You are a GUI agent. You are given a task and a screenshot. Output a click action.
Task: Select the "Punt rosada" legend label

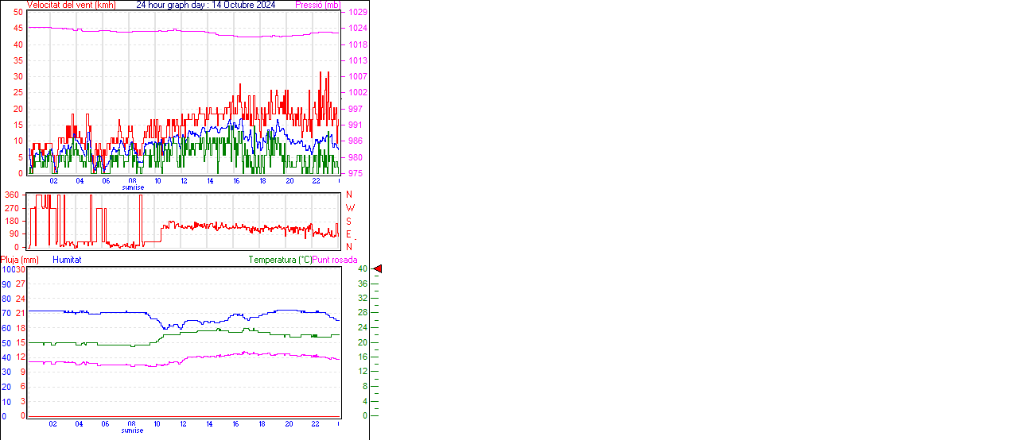(335, 260)
